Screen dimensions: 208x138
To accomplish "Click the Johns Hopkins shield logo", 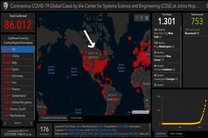I will (x=6, y=6).
